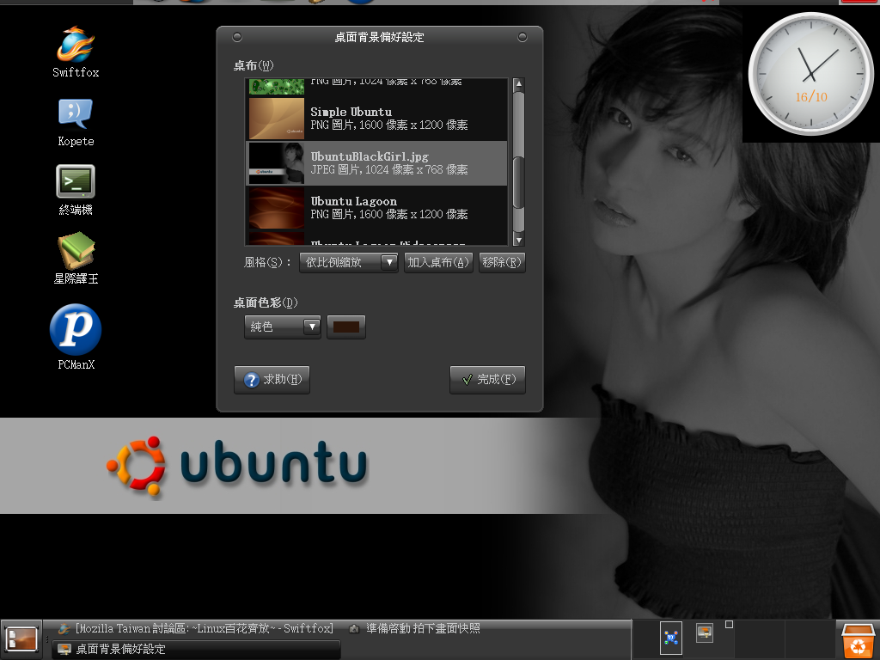
Task: Open the orange trash bin in panel
Action: point(859,640)
